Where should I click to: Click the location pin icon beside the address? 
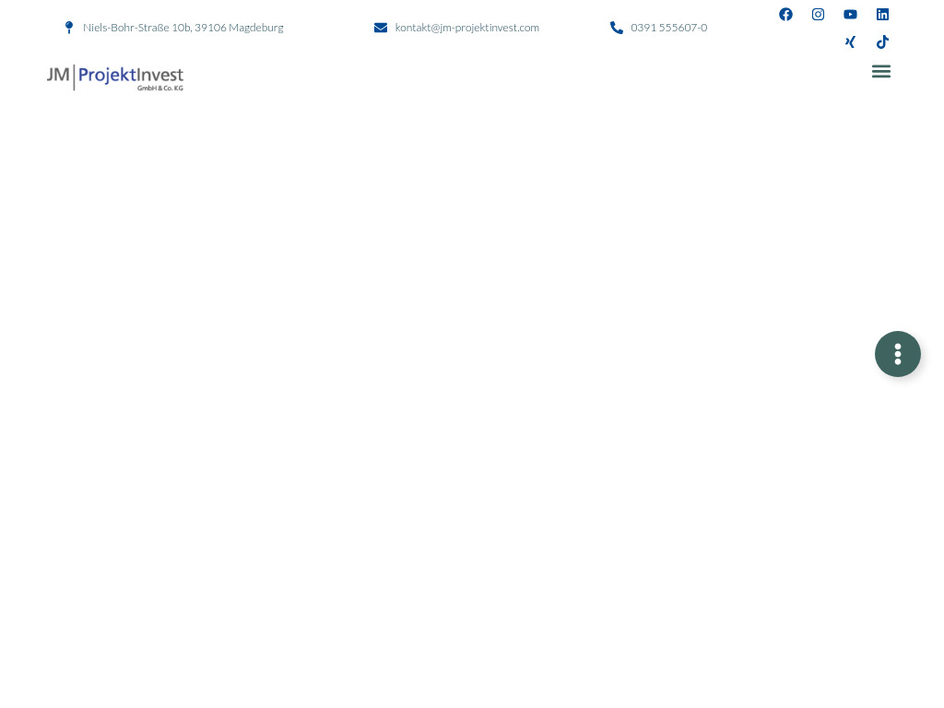pos(69,27)
